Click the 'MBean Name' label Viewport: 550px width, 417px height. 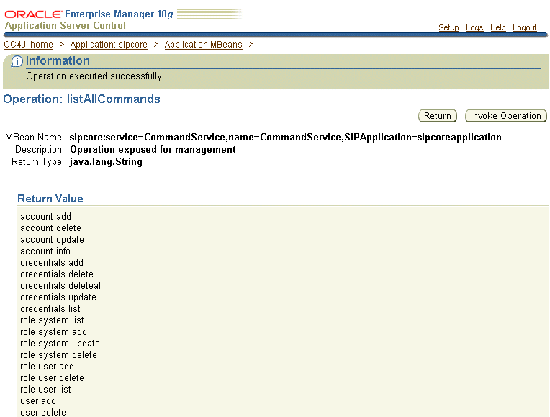point(33,138)
